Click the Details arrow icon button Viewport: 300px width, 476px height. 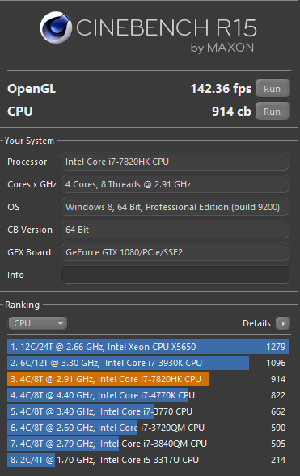(x=283, y=323)
